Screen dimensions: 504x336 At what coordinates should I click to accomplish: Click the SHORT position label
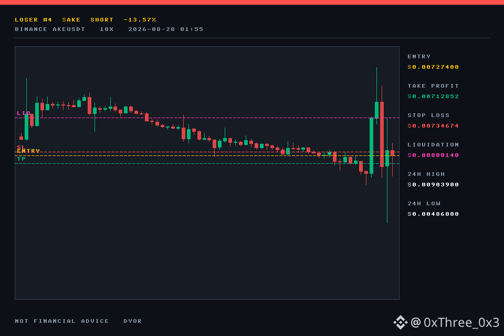click(x=102, y=20)
